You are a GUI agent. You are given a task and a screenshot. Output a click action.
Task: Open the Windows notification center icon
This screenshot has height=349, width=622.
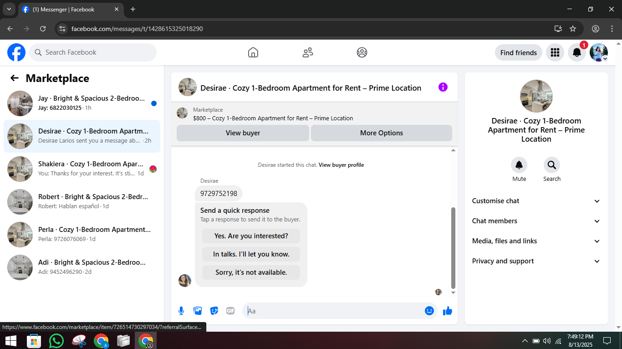tap(607, 340)
